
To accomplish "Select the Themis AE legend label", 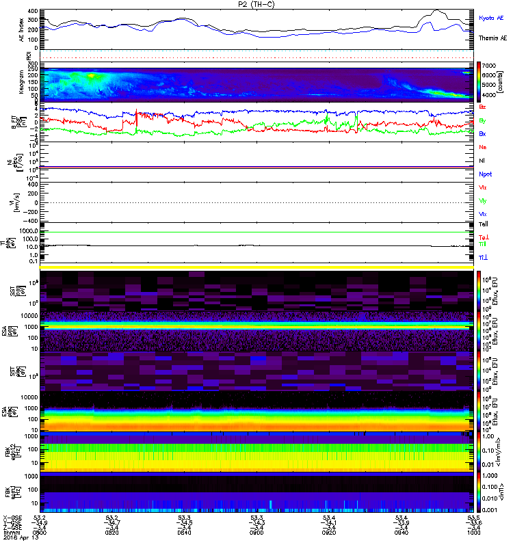I will [x=492, y=38].
